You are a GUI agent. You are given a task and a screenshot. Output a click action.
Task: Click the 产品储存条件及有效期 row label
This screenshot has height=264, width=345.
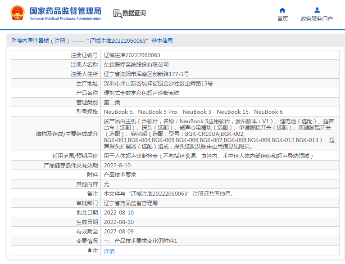[x=71, y=166]
